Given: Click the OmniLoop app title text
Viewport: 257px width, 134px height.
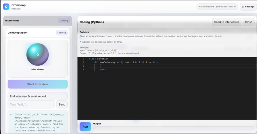Looking at the screenshot, I should pyautogui.click(x=18, y=5).
